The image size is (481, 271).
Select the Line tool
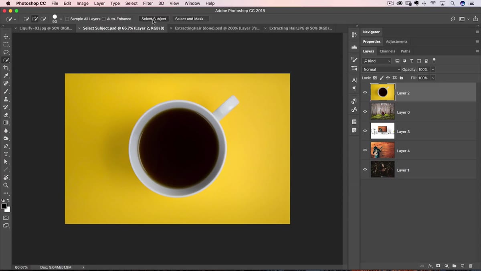coord(6,170)
